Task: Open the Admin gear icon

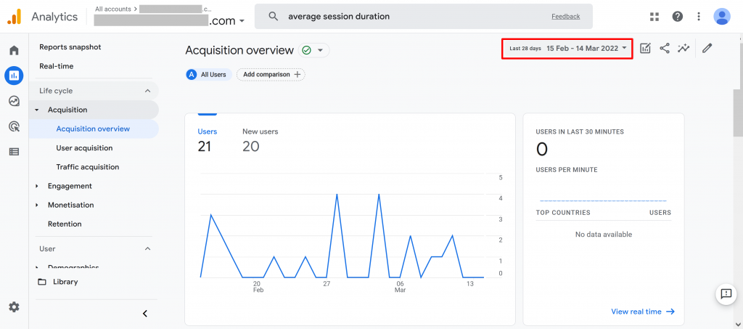Action: [15, 307]
